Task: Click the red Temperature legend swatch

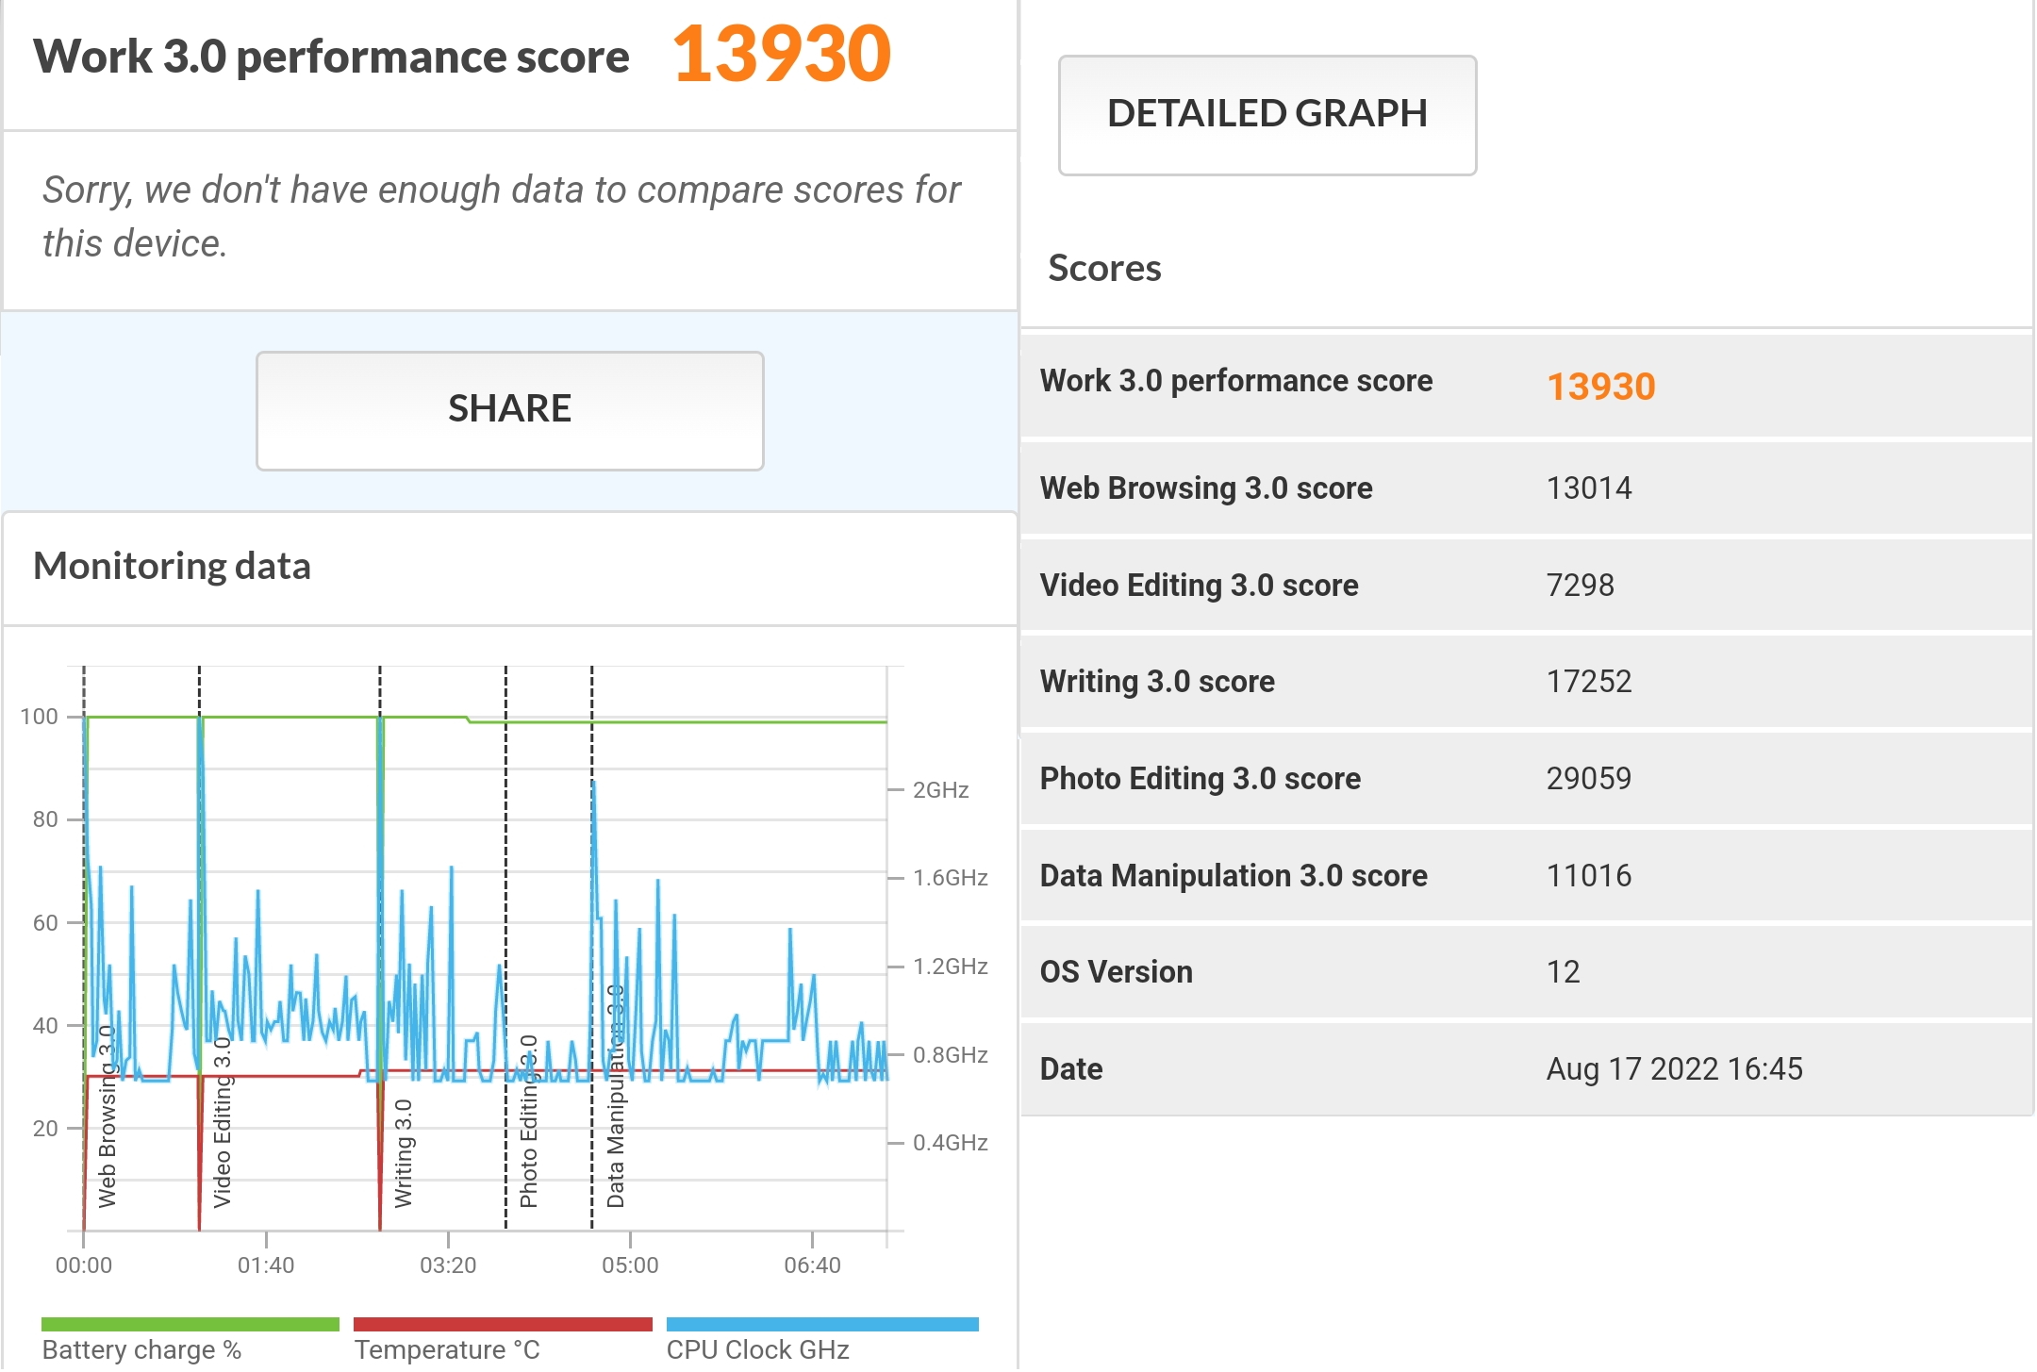Action: 503,1324
